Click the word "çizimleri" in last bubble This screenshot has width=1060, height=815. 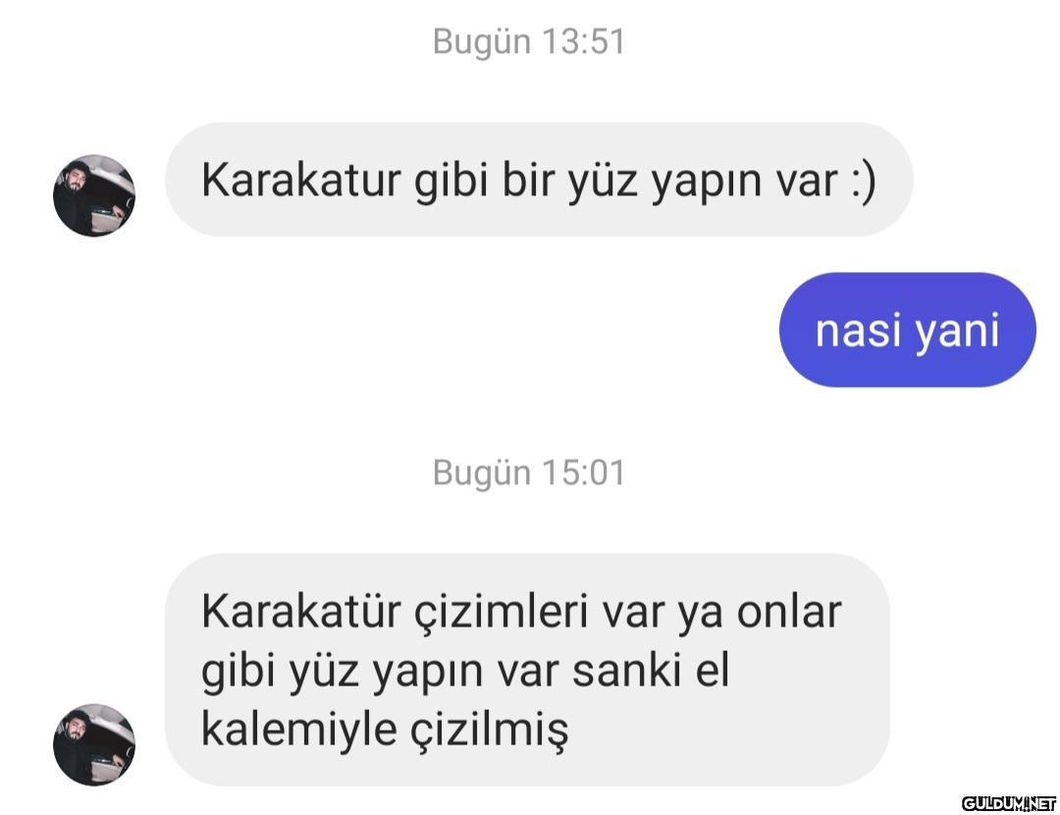500,613
